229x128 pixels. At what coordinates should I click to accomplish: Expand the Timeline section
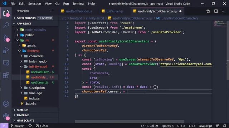(23, 115)
